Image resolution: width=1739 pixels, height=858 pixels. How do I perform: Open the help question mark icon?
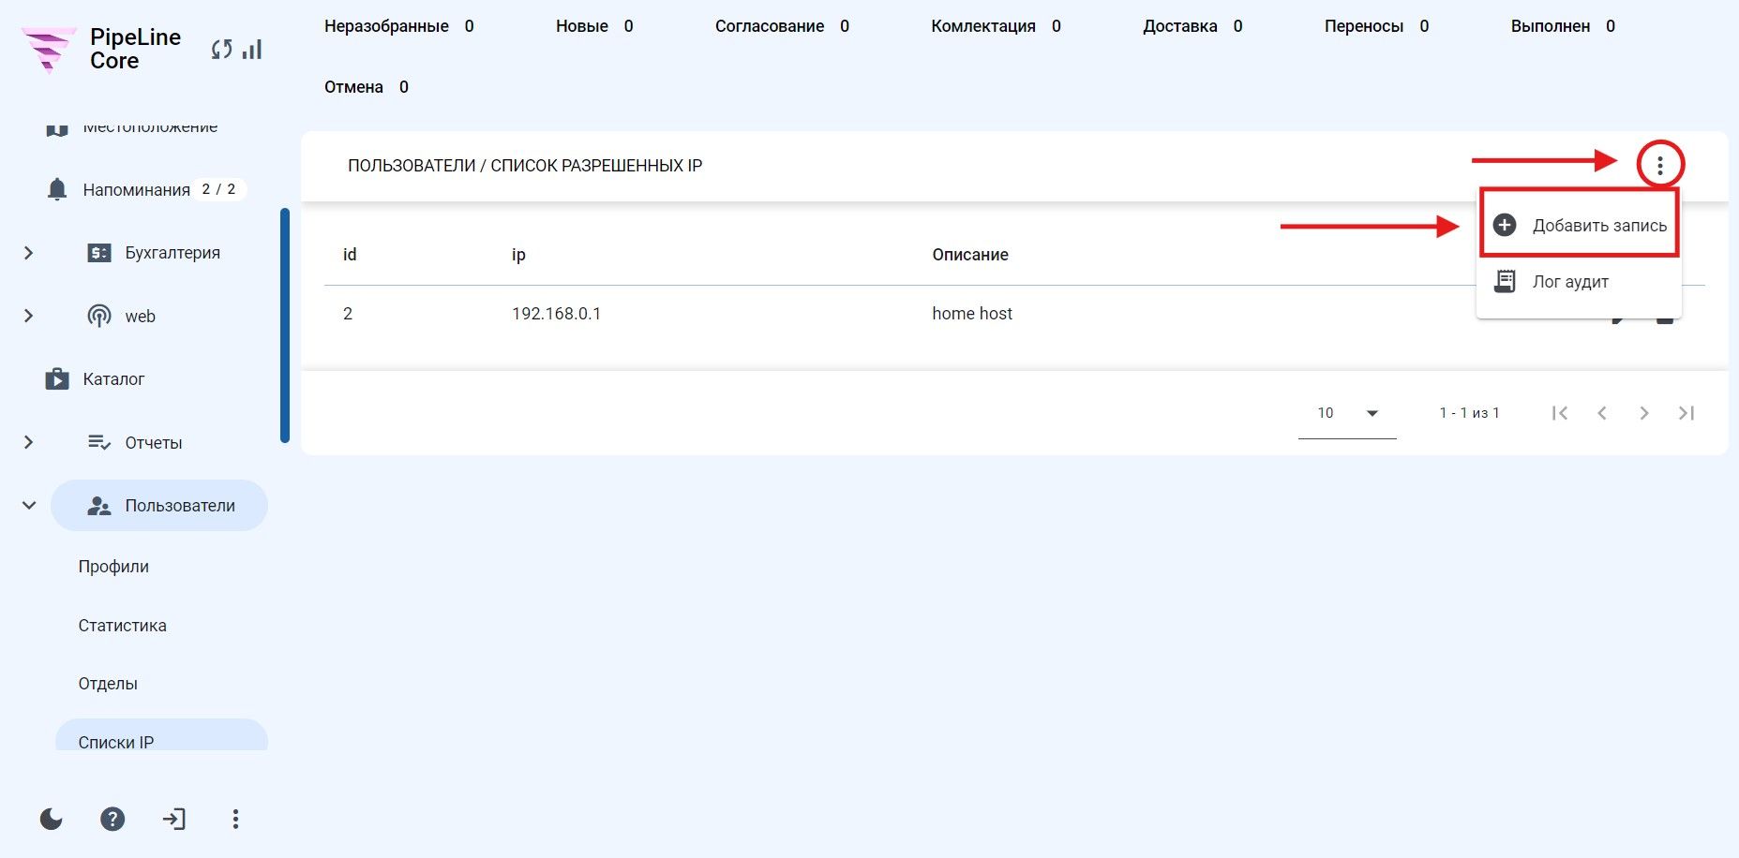112,820
